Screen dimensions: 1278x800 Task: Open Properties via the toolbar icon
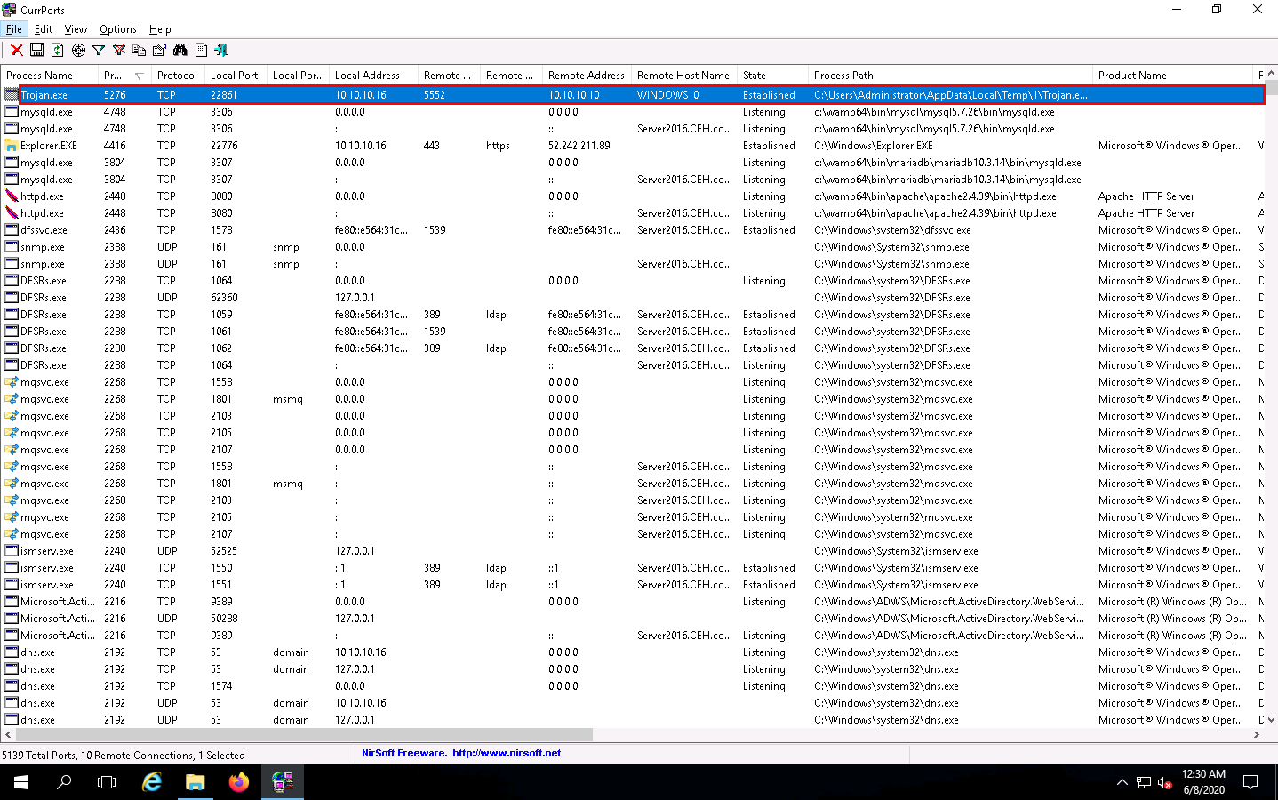(x=160, y=51)
